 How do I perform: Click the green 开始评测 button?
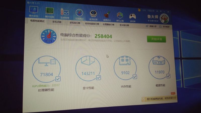pos(156,39)
